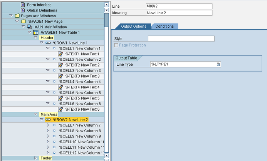
Task: Expand the %CELL7 New Column 7 node
Action: 48,125
